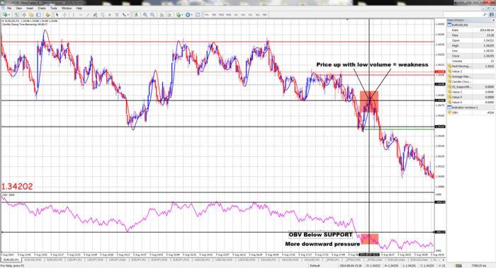Select the cursor arrow tool

57,15
